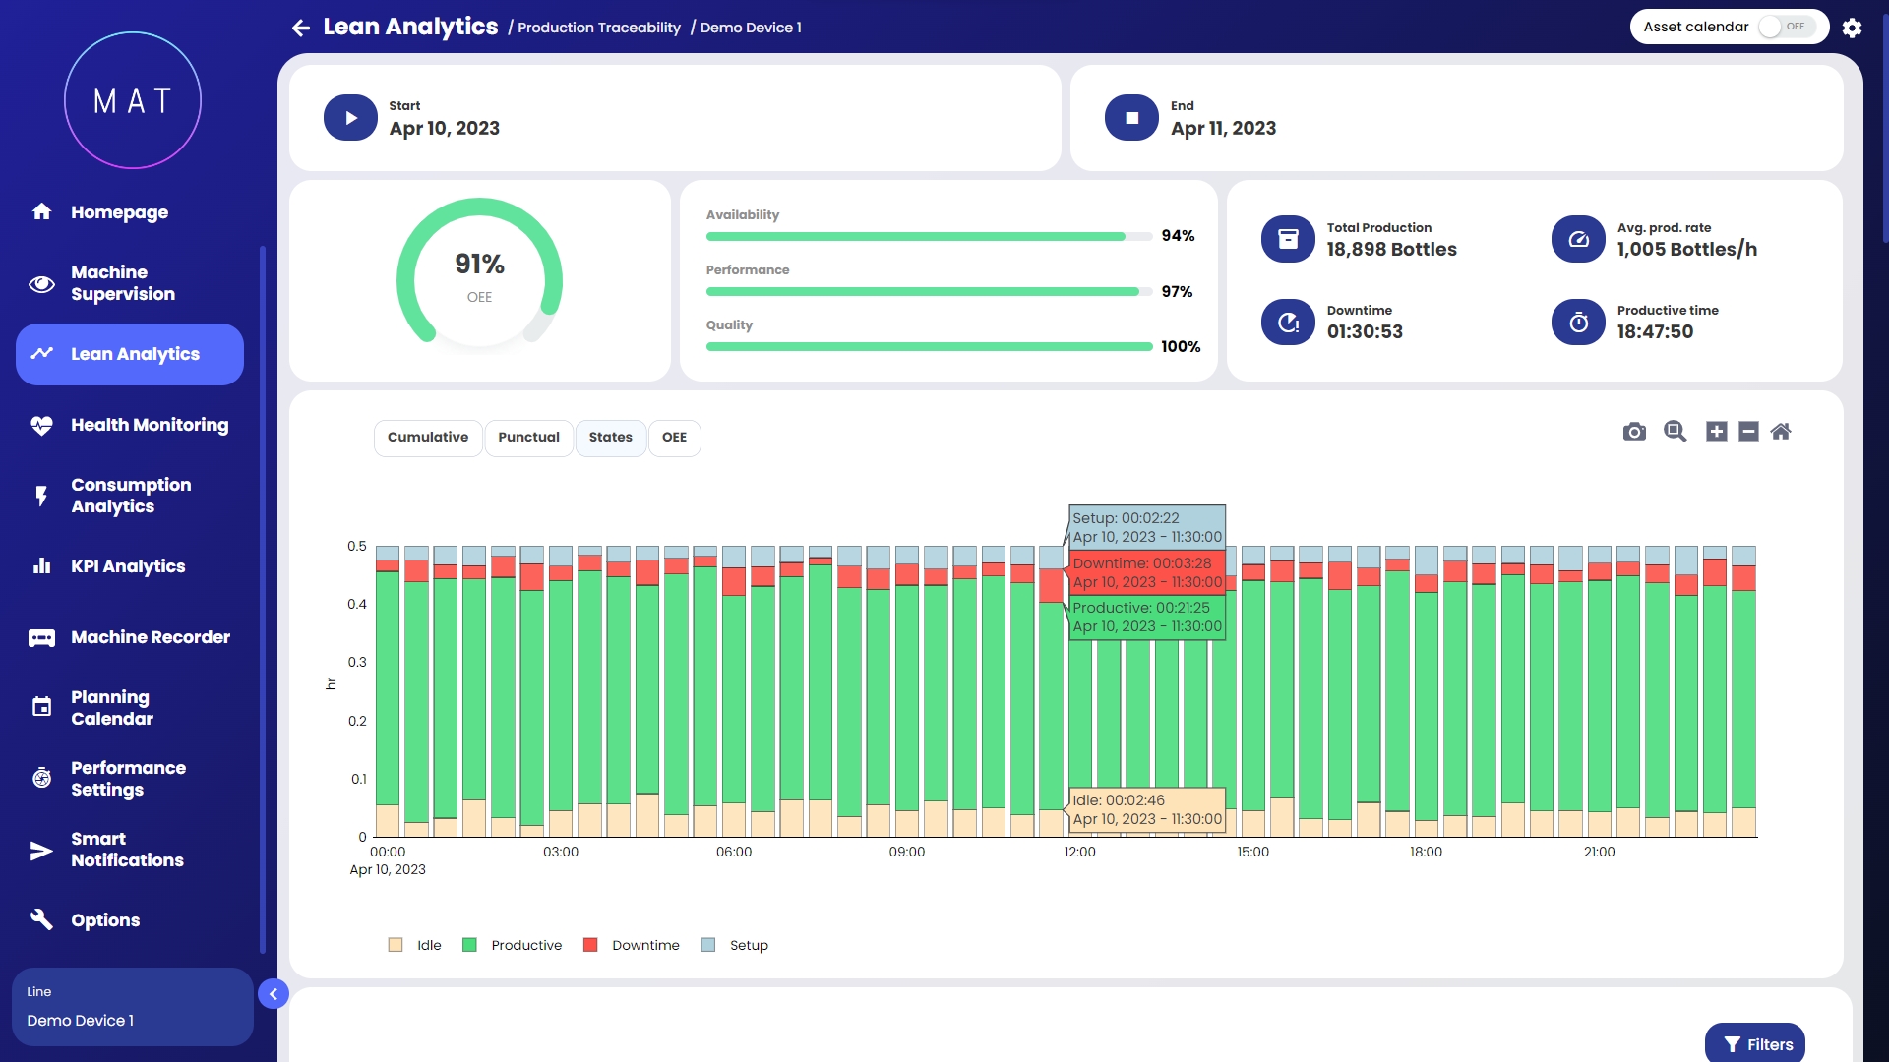Reset chart axes with home icon
Image resolution: width=1889 pixels, height=1062 pixels.
click(x=1781, y=432)
